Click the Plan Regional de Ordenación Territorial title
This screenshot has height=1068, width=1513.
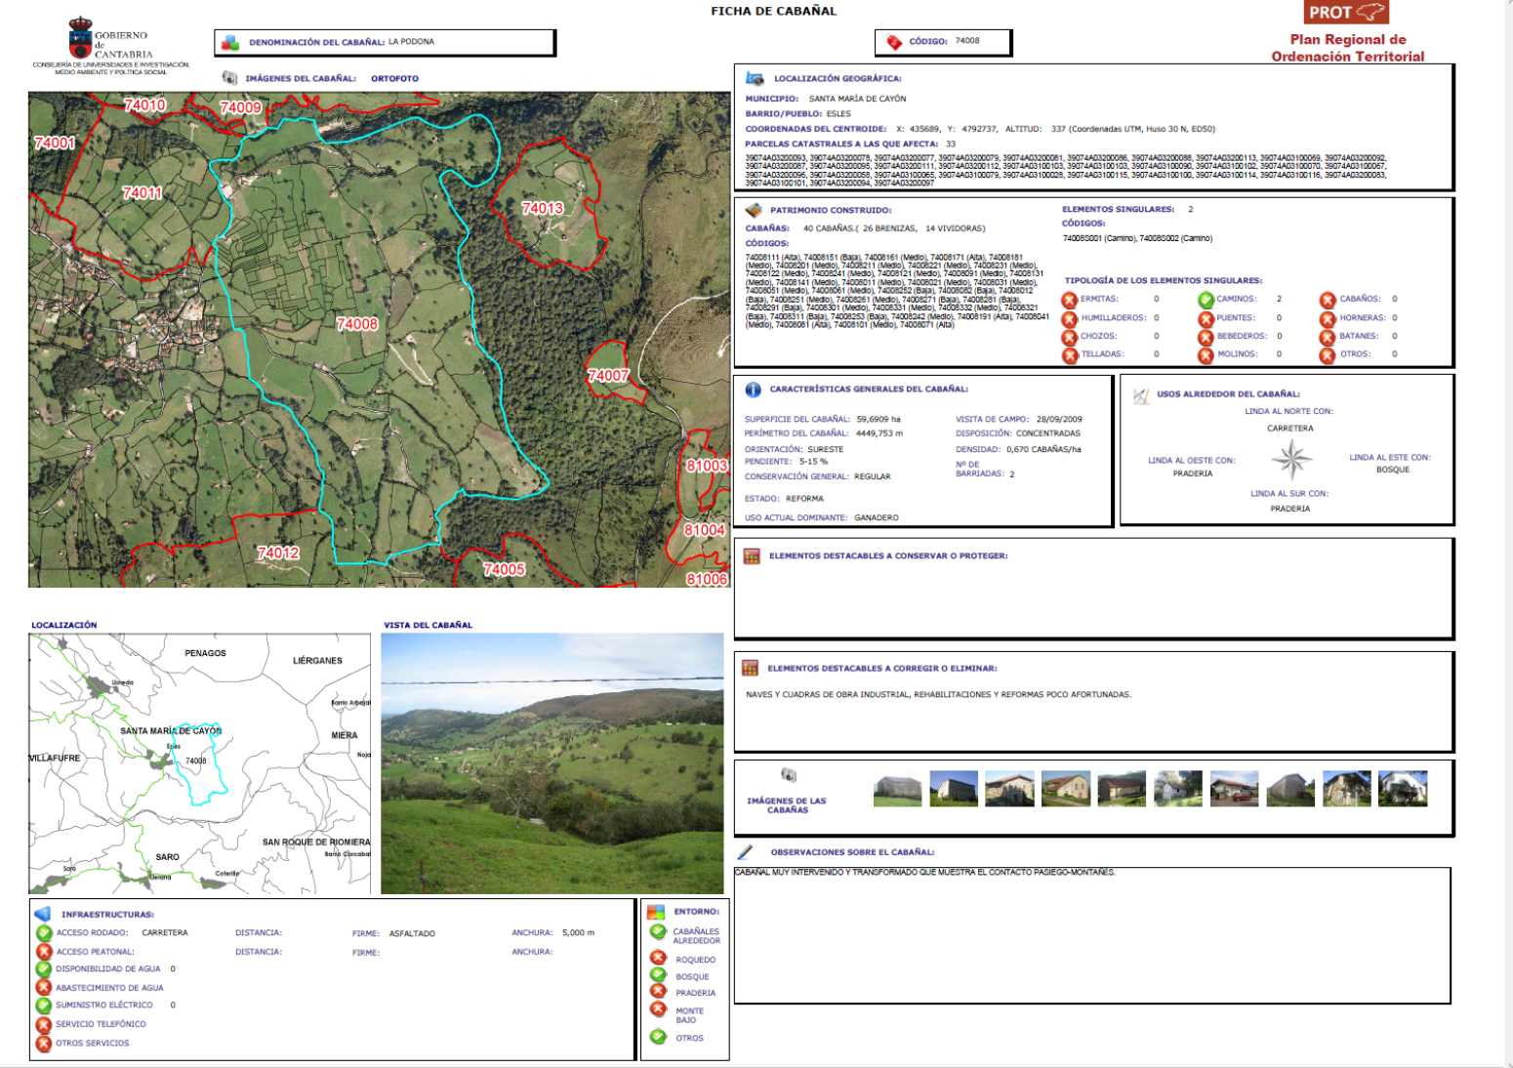tap(1348, 48)
